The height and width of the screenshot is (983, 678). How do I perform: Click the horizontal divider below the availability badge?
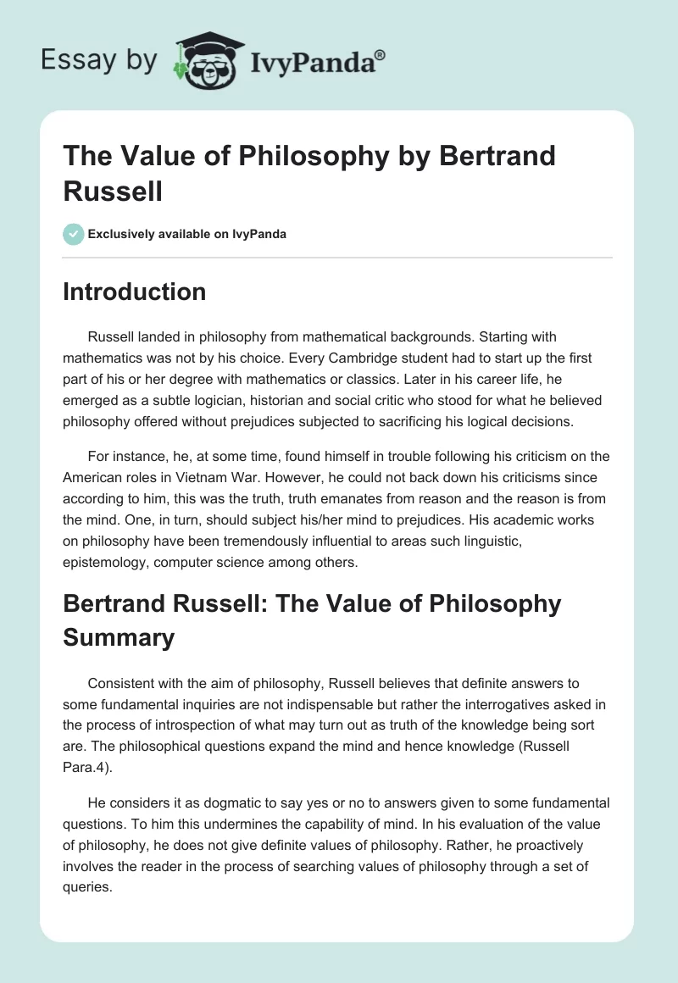338,257
